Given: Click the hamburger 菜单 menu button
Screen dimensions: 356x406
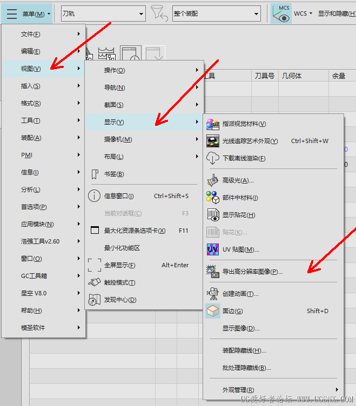Looking at the screenshot, I should 27,13.
